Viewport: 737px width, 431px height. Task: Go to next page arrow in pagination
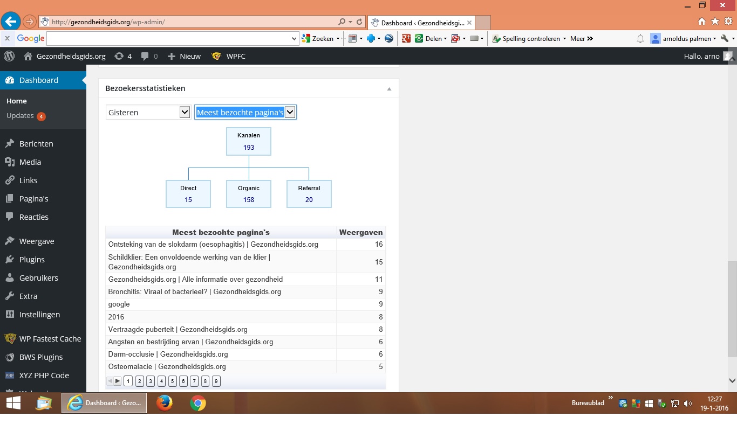[x=118, y=381]
